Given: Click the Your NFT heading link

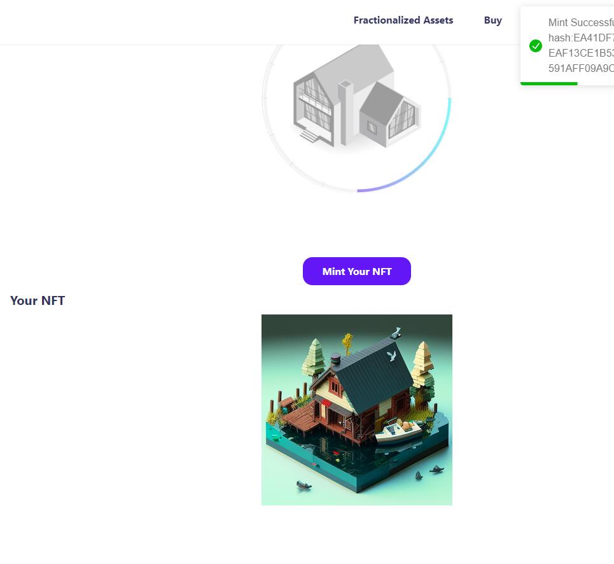Looking at the screenshot, I should 37,300.
